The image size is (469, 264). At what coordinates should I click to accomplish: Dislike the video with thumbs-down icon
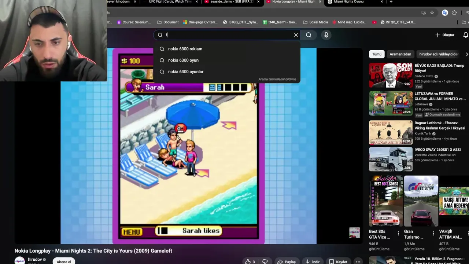click(x=265, y=262)
